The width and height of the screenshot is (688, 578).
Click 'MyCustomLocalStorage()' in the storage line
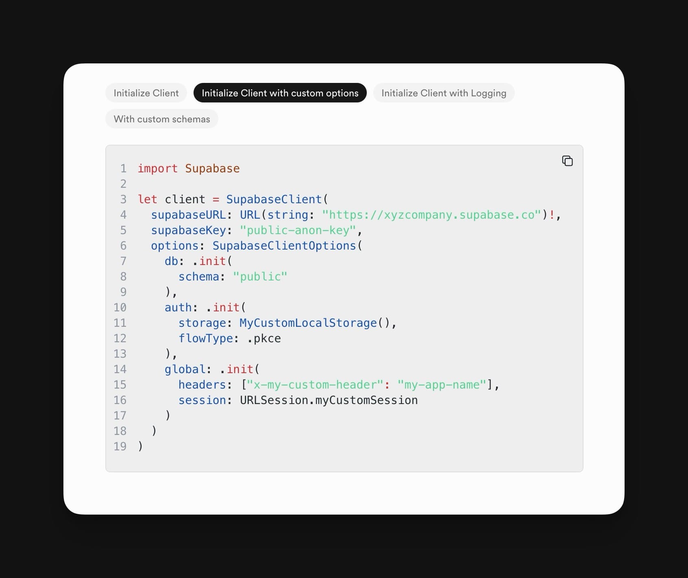tap(315, 323)
